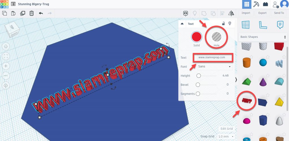Expand the Basic Shapes category dropdown
The image size is (289, 141).
point(261,37)
